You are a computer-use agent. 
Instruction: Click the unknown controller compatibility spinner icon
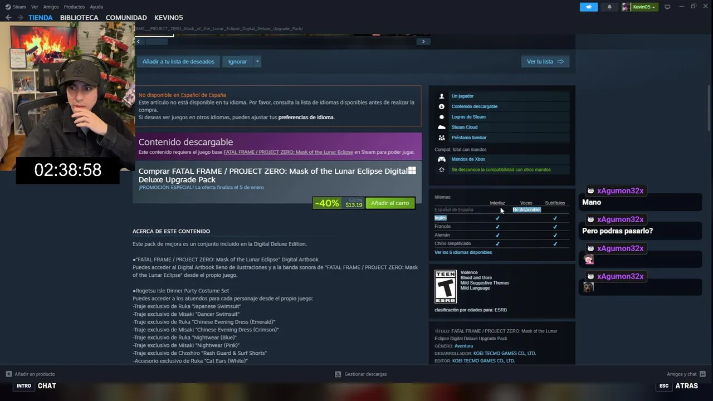442,169
